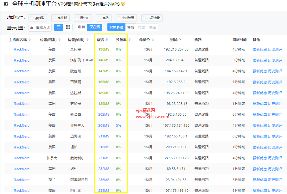The width and height of the screenshot is (287, 194).
Task: Open the 排序方式 sort dropdown
Action: (40, 28)
